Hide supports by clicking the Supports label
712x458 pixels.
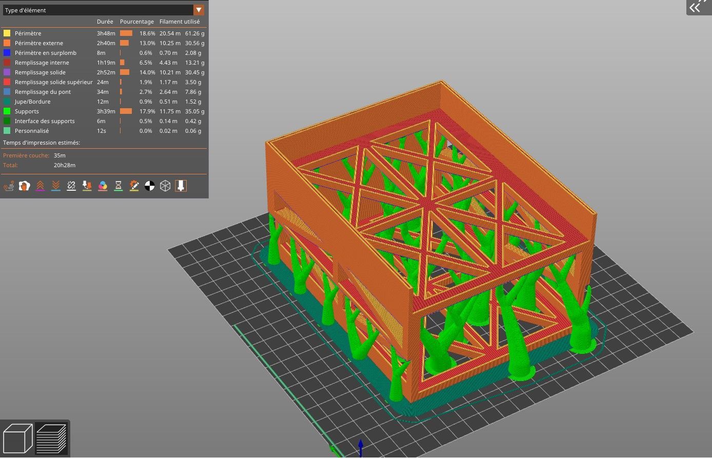pos(27,111)
